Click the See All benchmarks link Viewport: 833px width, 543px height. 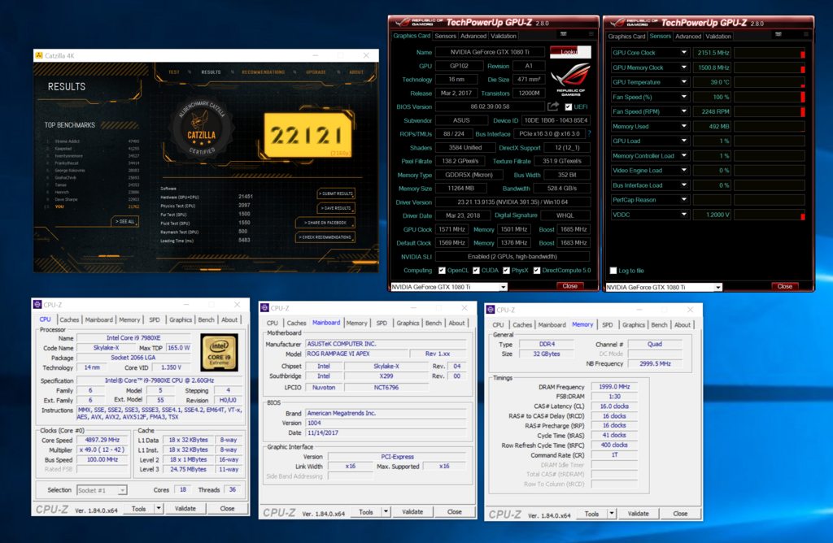point(124,221)
